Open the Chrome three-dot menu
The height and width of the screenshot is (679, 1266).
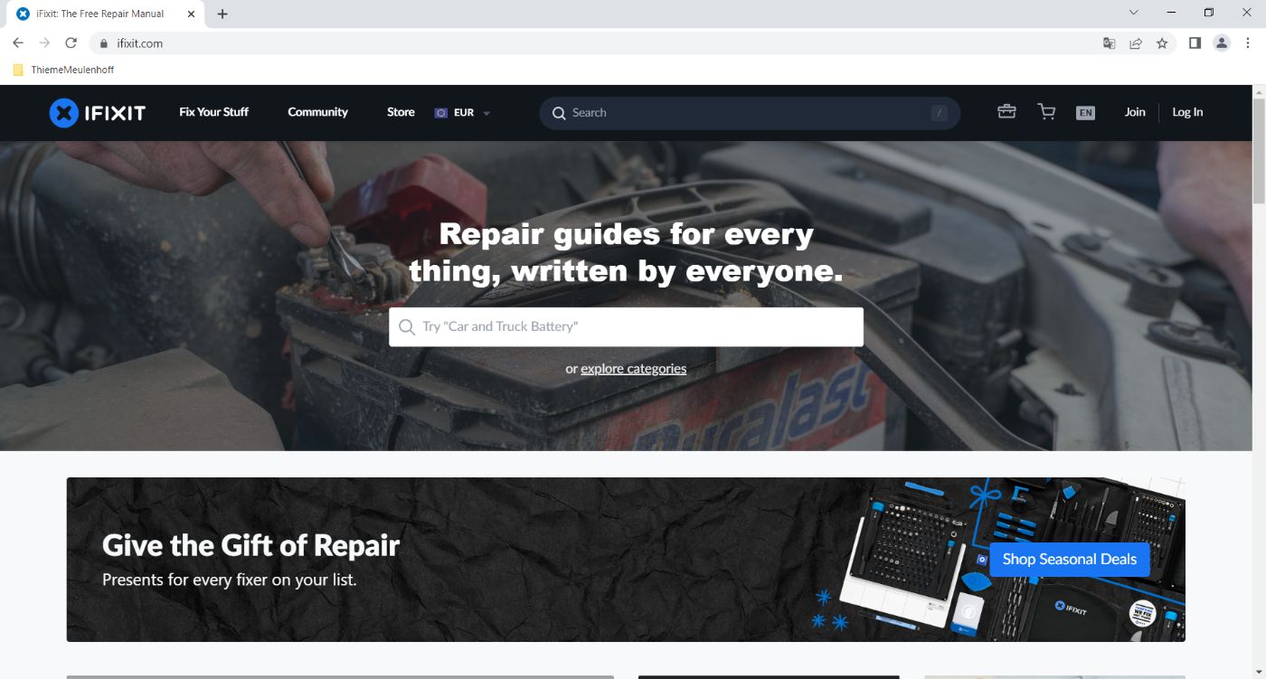[x=1248, y=43]
